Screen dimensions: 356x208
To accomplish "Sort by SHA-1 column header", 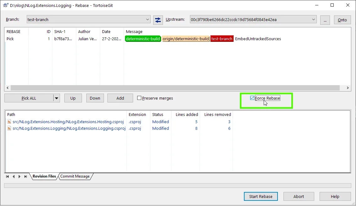I will [60, 32].
